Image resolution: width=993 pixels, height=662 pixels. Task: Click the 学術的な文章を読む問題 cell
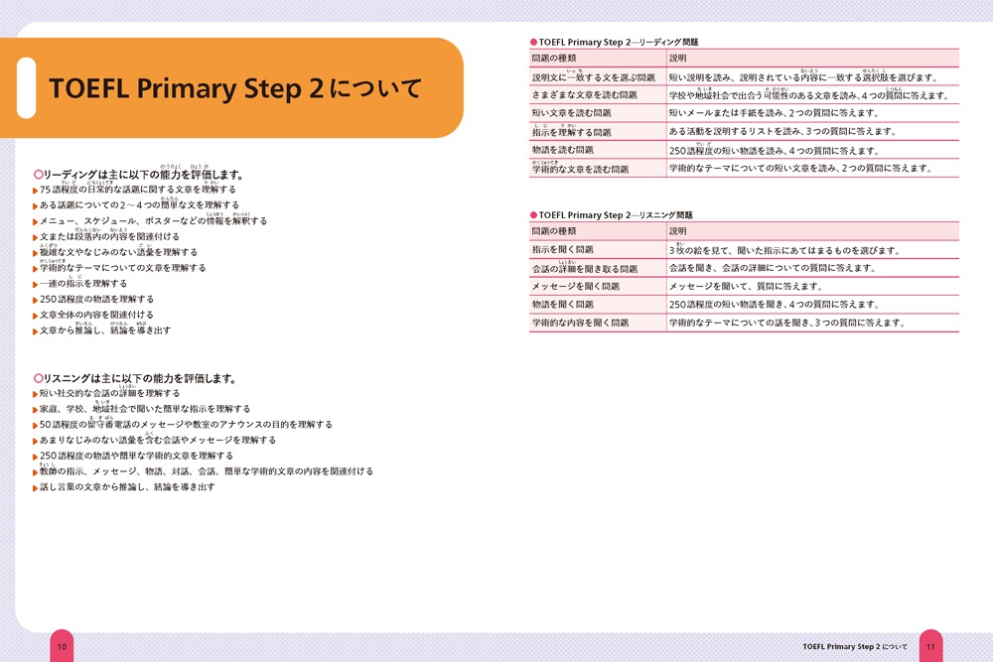580,169
